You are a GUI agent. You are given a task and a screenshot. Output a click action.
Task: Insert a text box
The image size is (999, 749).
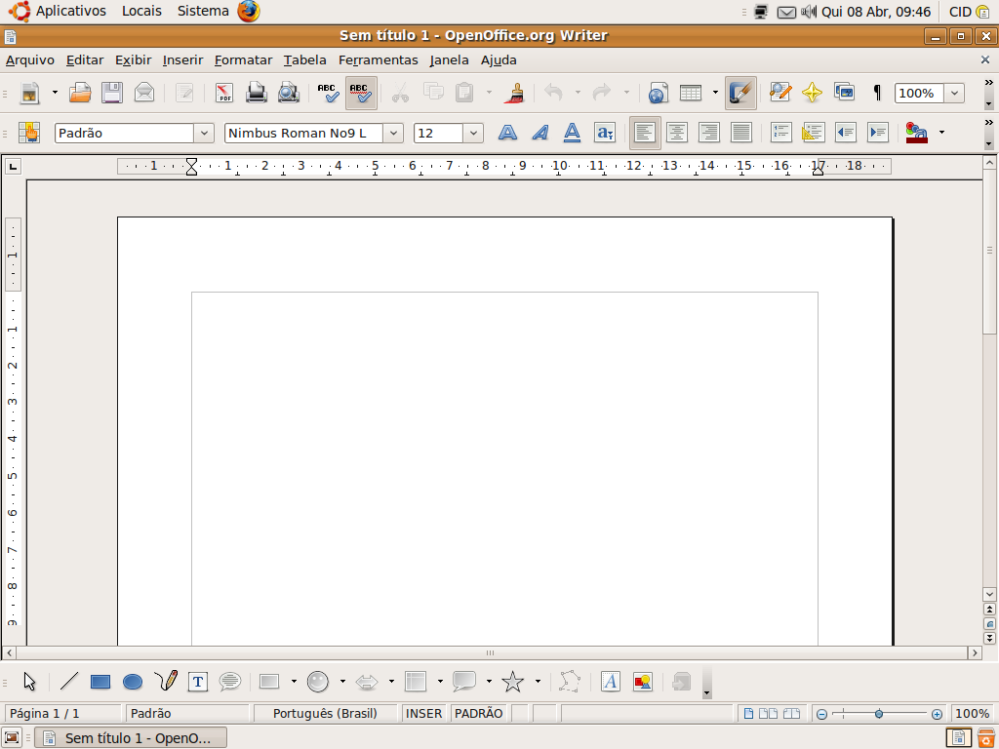point(196,682)
